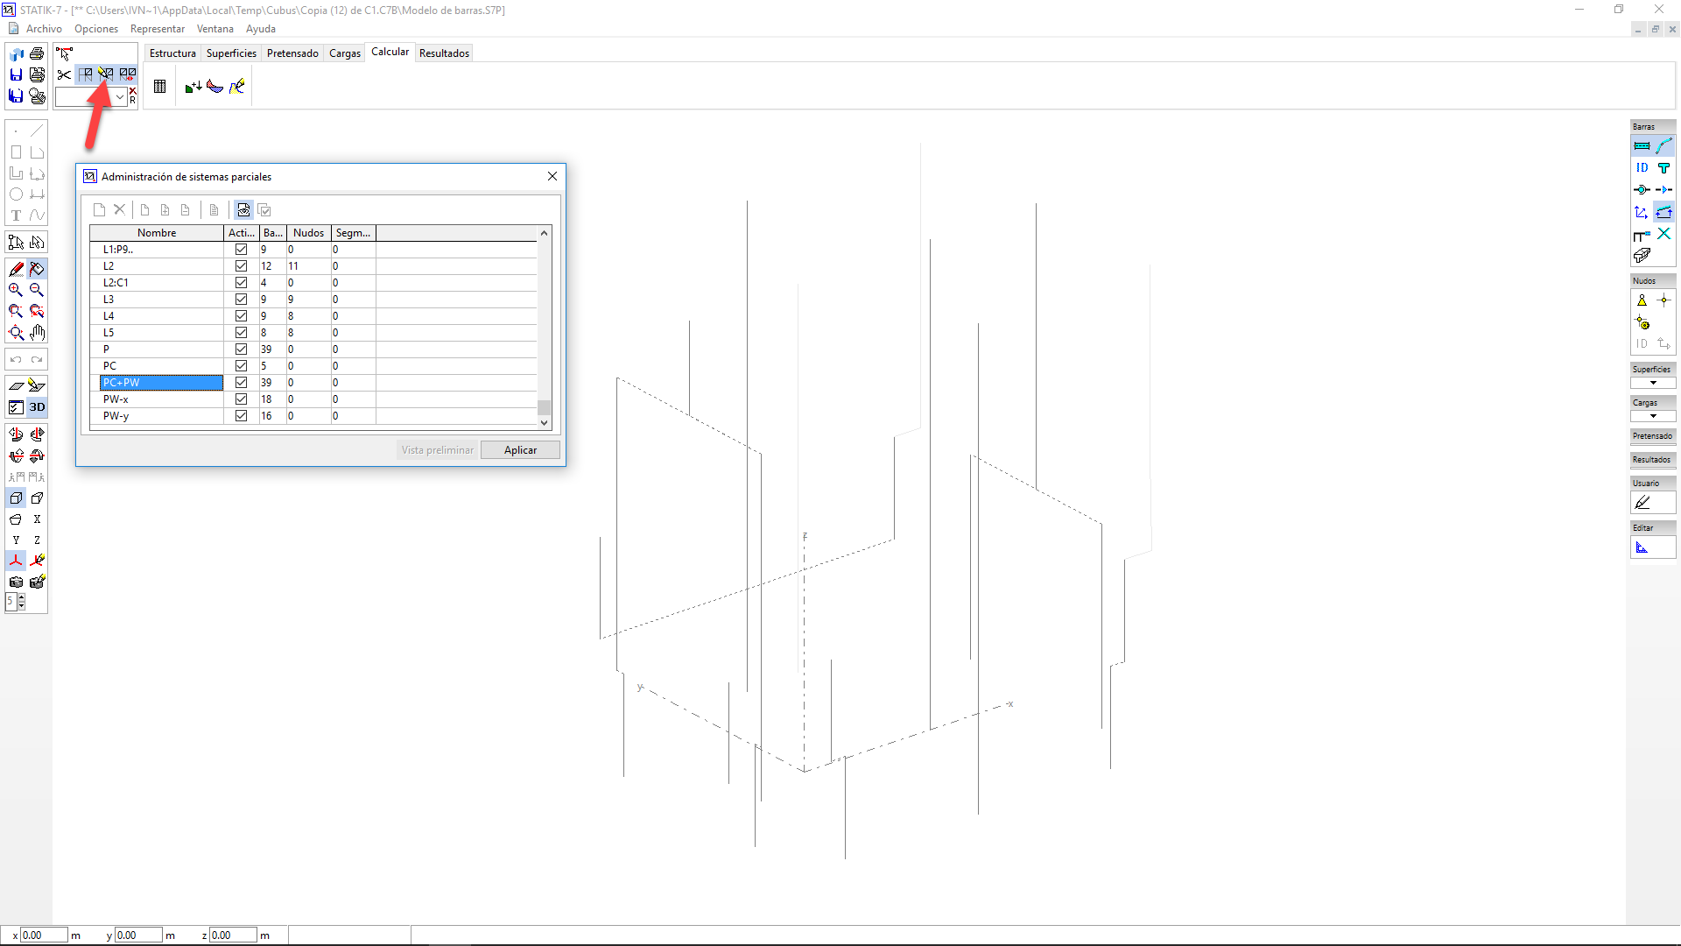The width and height of the screenshot is (1681, 946).
Task: Click the dialog list vertical scrollbar thumb
Action: (544, 407)
